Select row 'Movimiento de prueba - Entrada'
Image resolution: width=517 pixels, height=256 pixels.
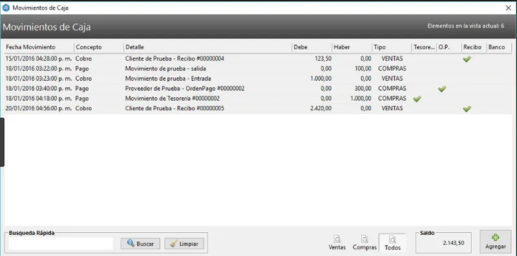click(258, 79)
